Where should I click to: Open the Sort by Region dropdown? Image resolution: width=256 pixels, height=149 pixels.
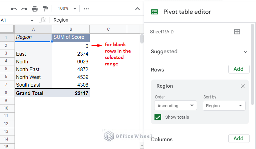click(224, 106)
